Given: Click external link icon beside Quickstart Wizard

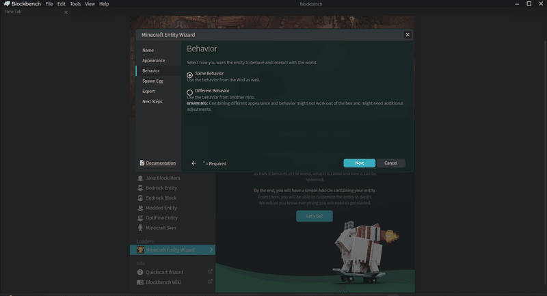Looking at the screenshot, I should [210, 271].
